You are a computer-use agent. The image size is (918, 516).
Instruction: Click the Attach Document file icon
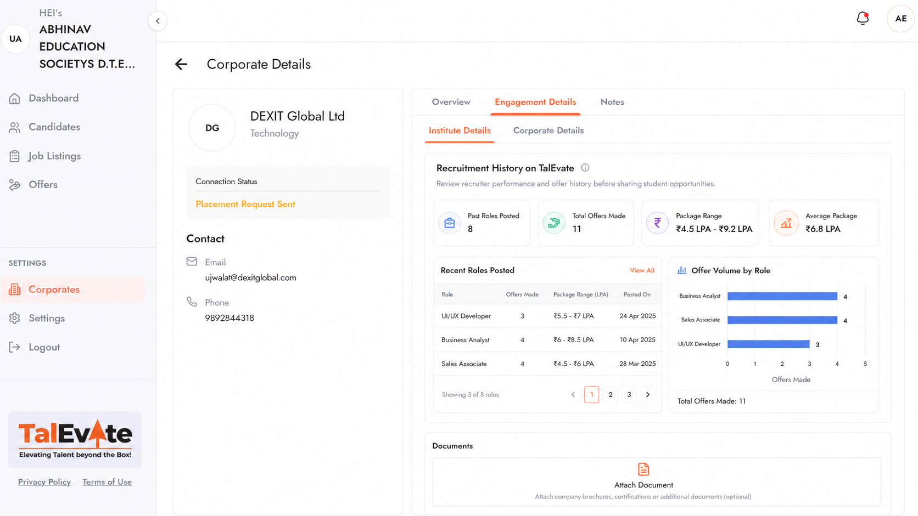[643, 469]
